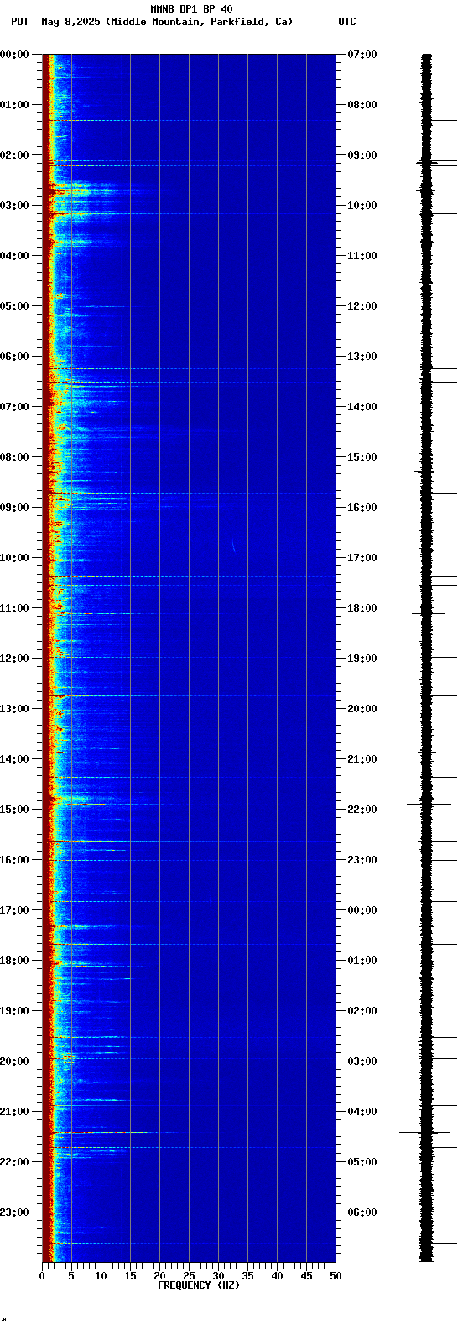Image resolution: width=463 pixels, height=1329 pixels.
Task: Click the 10:00 UTC time label
Action: [362, 206]
